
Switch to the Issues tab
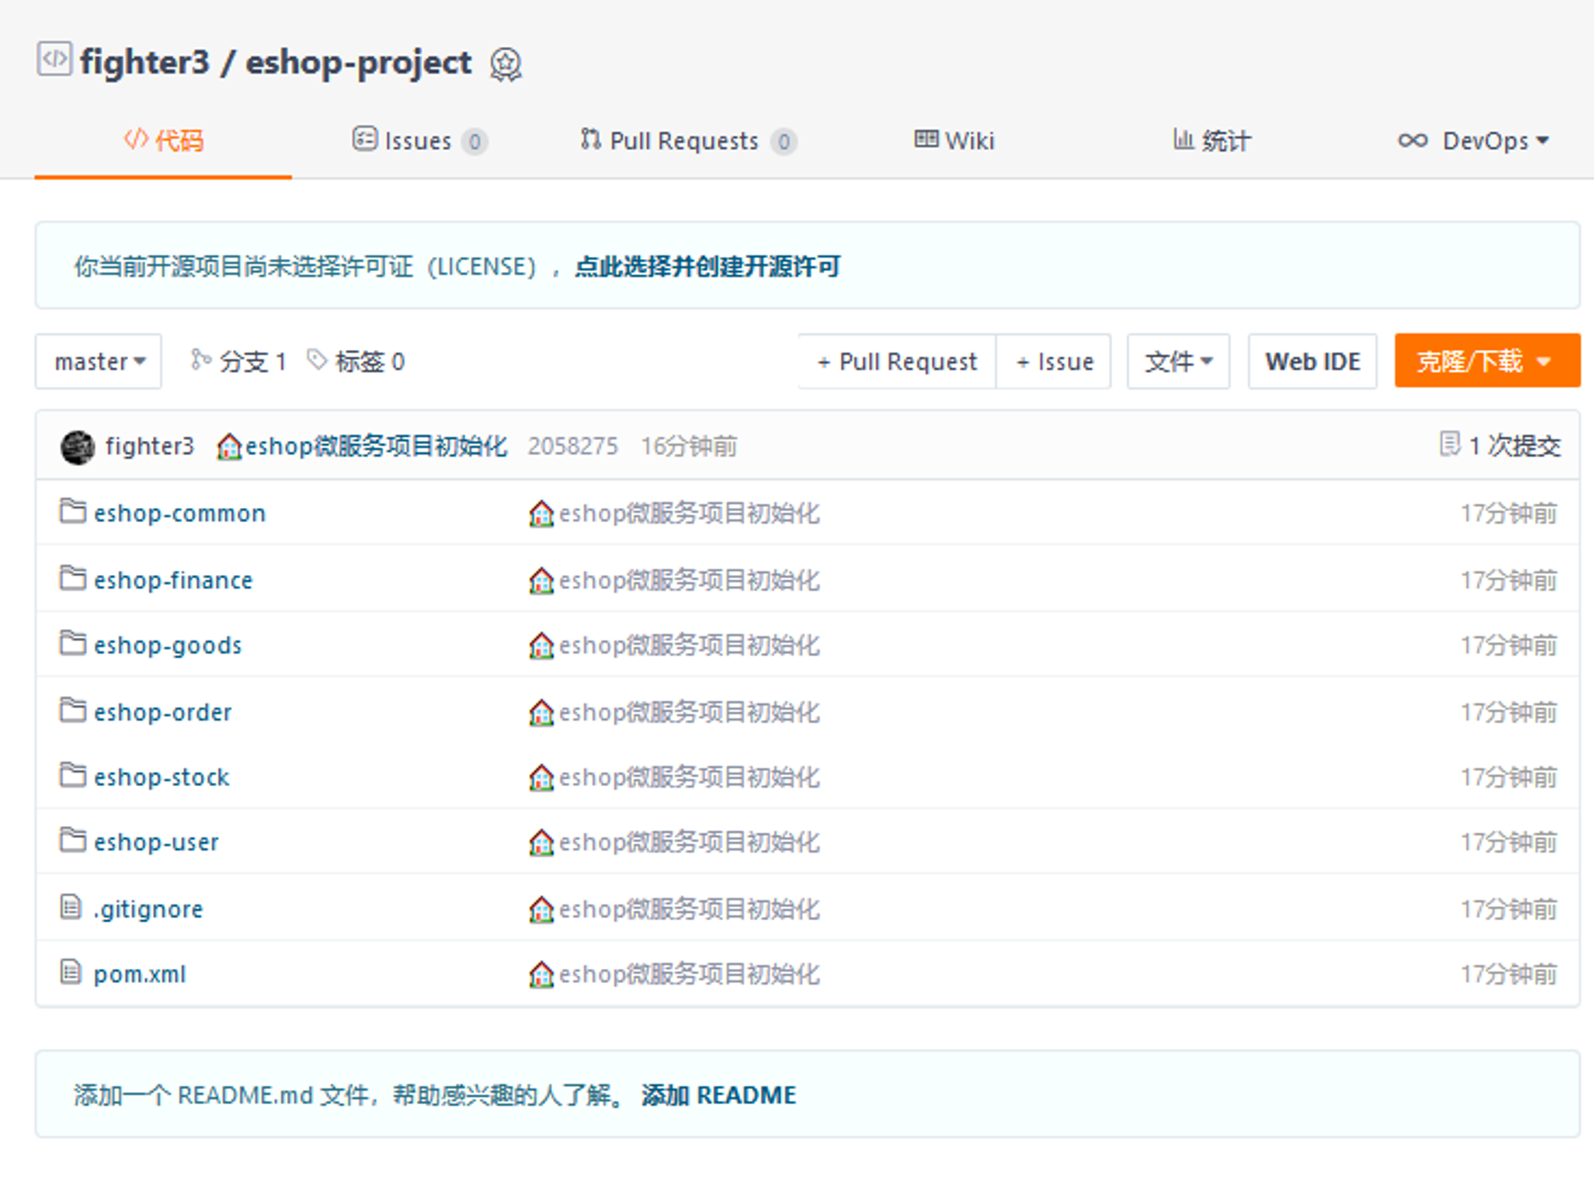(420, 141)
